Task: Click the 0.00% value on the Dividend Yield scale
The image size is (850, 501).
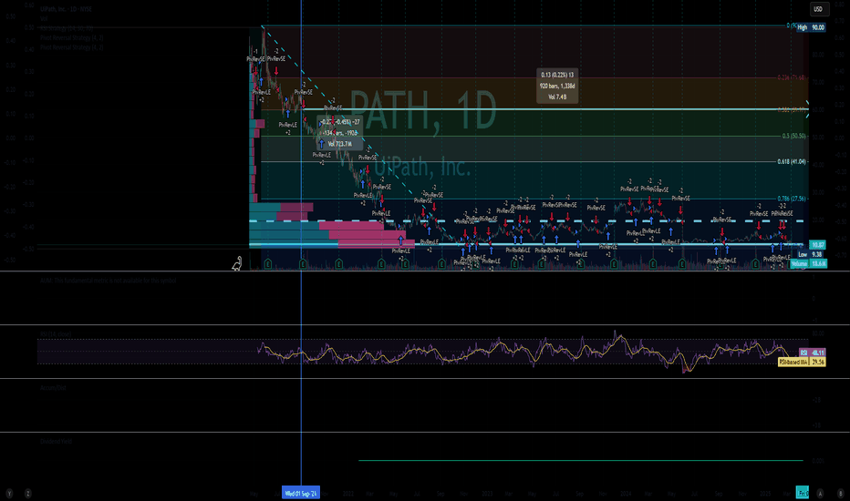Action: tap(818, 461)
